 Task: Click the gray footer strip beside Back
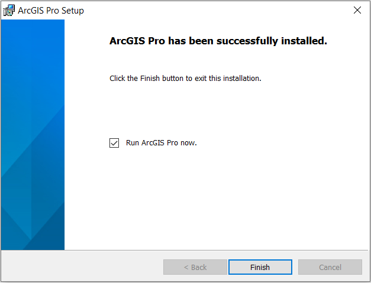pyautogui.click(x=82, y=266)
